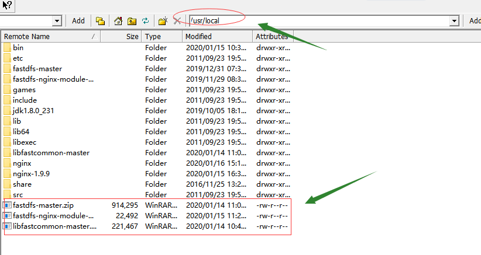This screenshot has height=255, width=481.
Task: Click into the /usr/local path field
Action: click(319, 21)
